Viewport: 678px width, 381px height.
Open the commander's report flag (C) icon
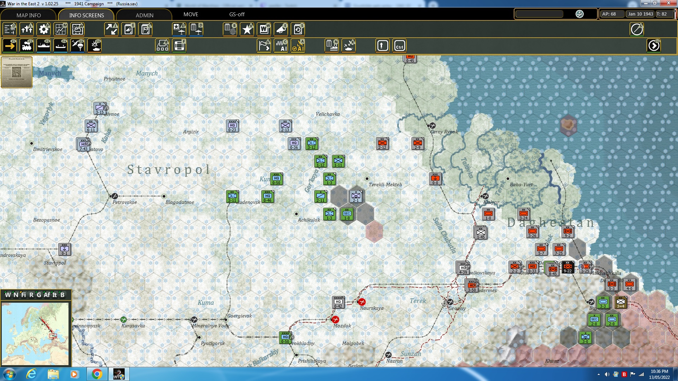point(145,29)
